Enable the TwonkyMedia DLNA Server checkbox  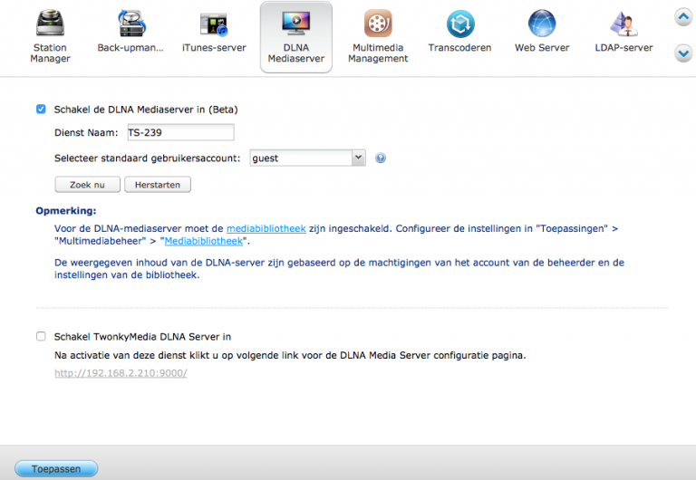[x=41, y=336]
